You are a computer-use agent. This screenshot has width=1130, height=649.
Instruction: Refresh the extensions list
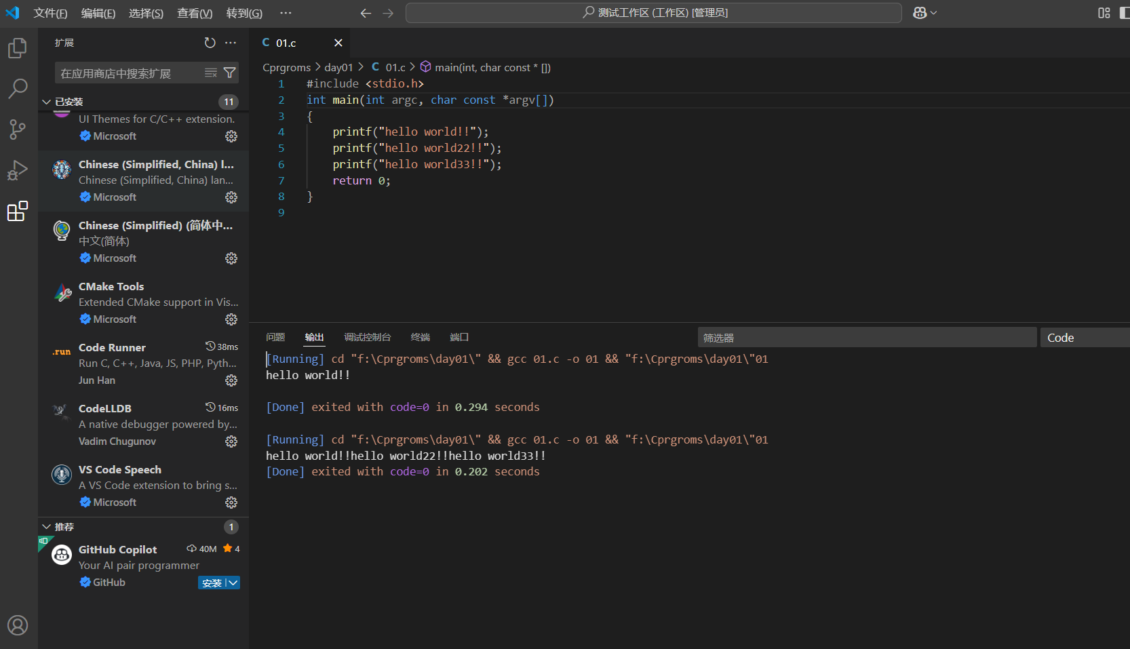[x=210, y=42]
